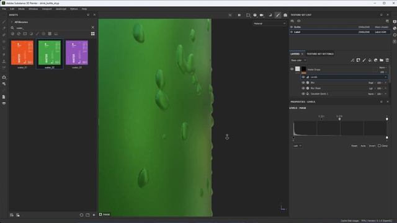Click the Levels input white point top handle
Screen dimensions: 397x223
(387, 119)
